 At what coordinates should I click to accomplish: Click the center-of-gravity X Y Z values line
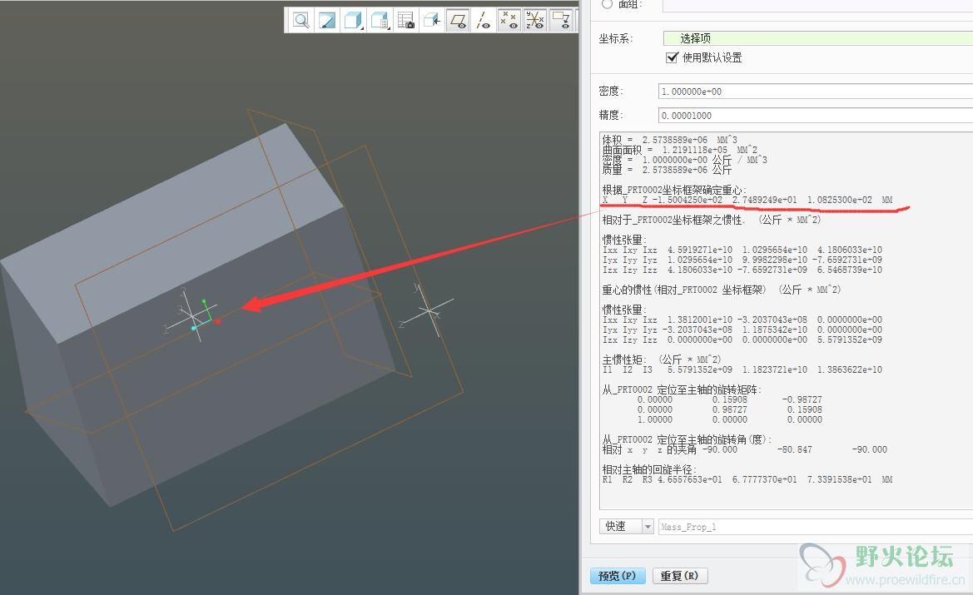pos(747,200)
